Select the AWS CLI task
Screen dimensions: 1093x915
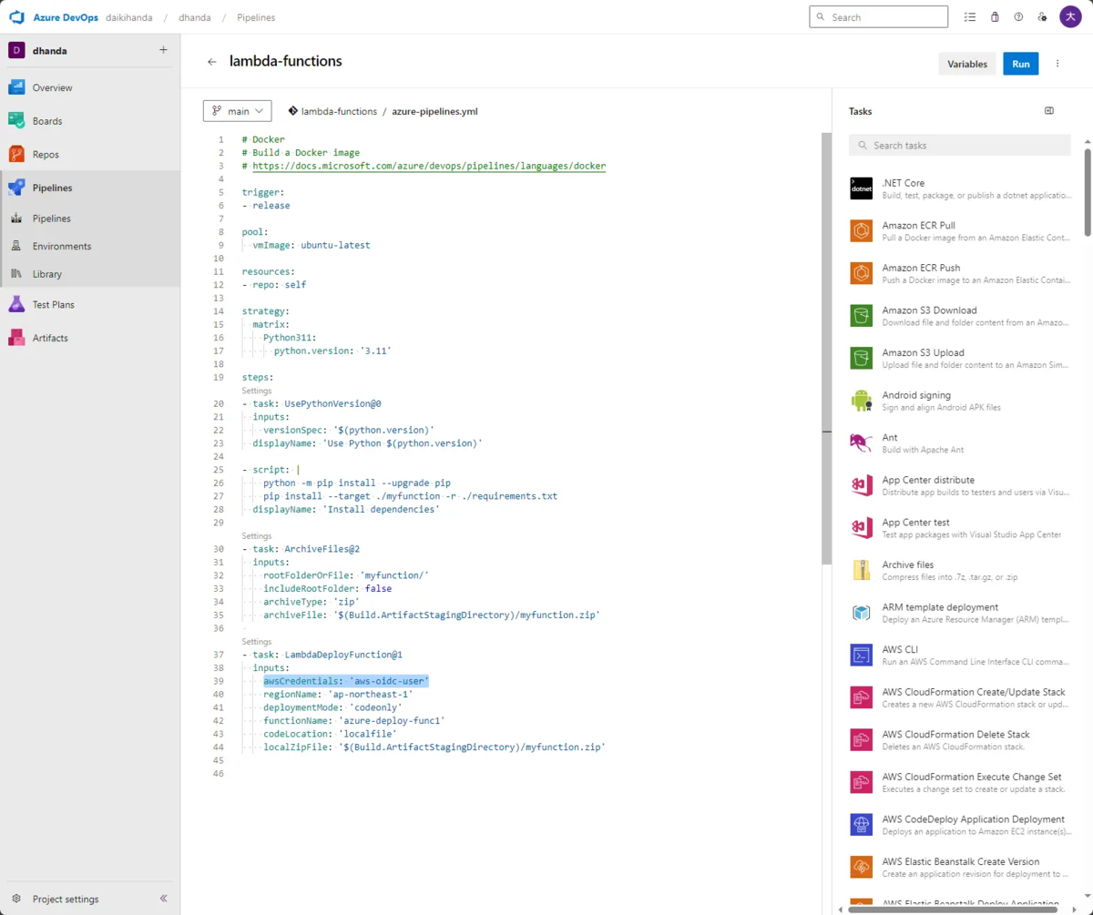960,656
